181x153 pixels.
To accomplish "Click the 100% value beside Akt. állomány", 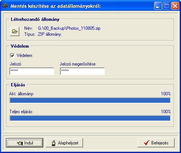I will coord(166,94).
